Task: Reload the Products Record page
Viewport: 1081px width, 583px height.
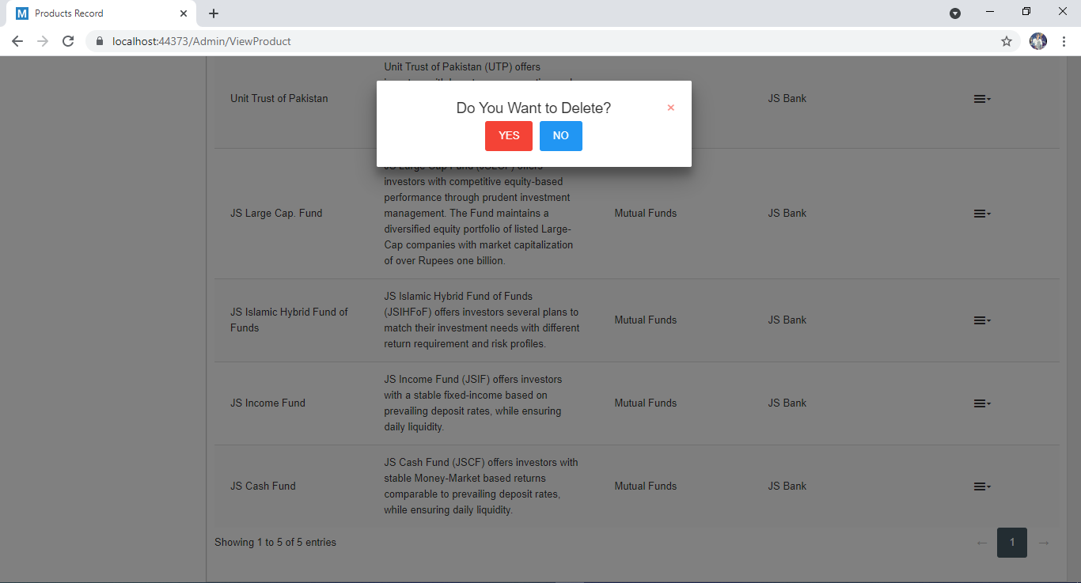Action: click(x=68, y=41)
